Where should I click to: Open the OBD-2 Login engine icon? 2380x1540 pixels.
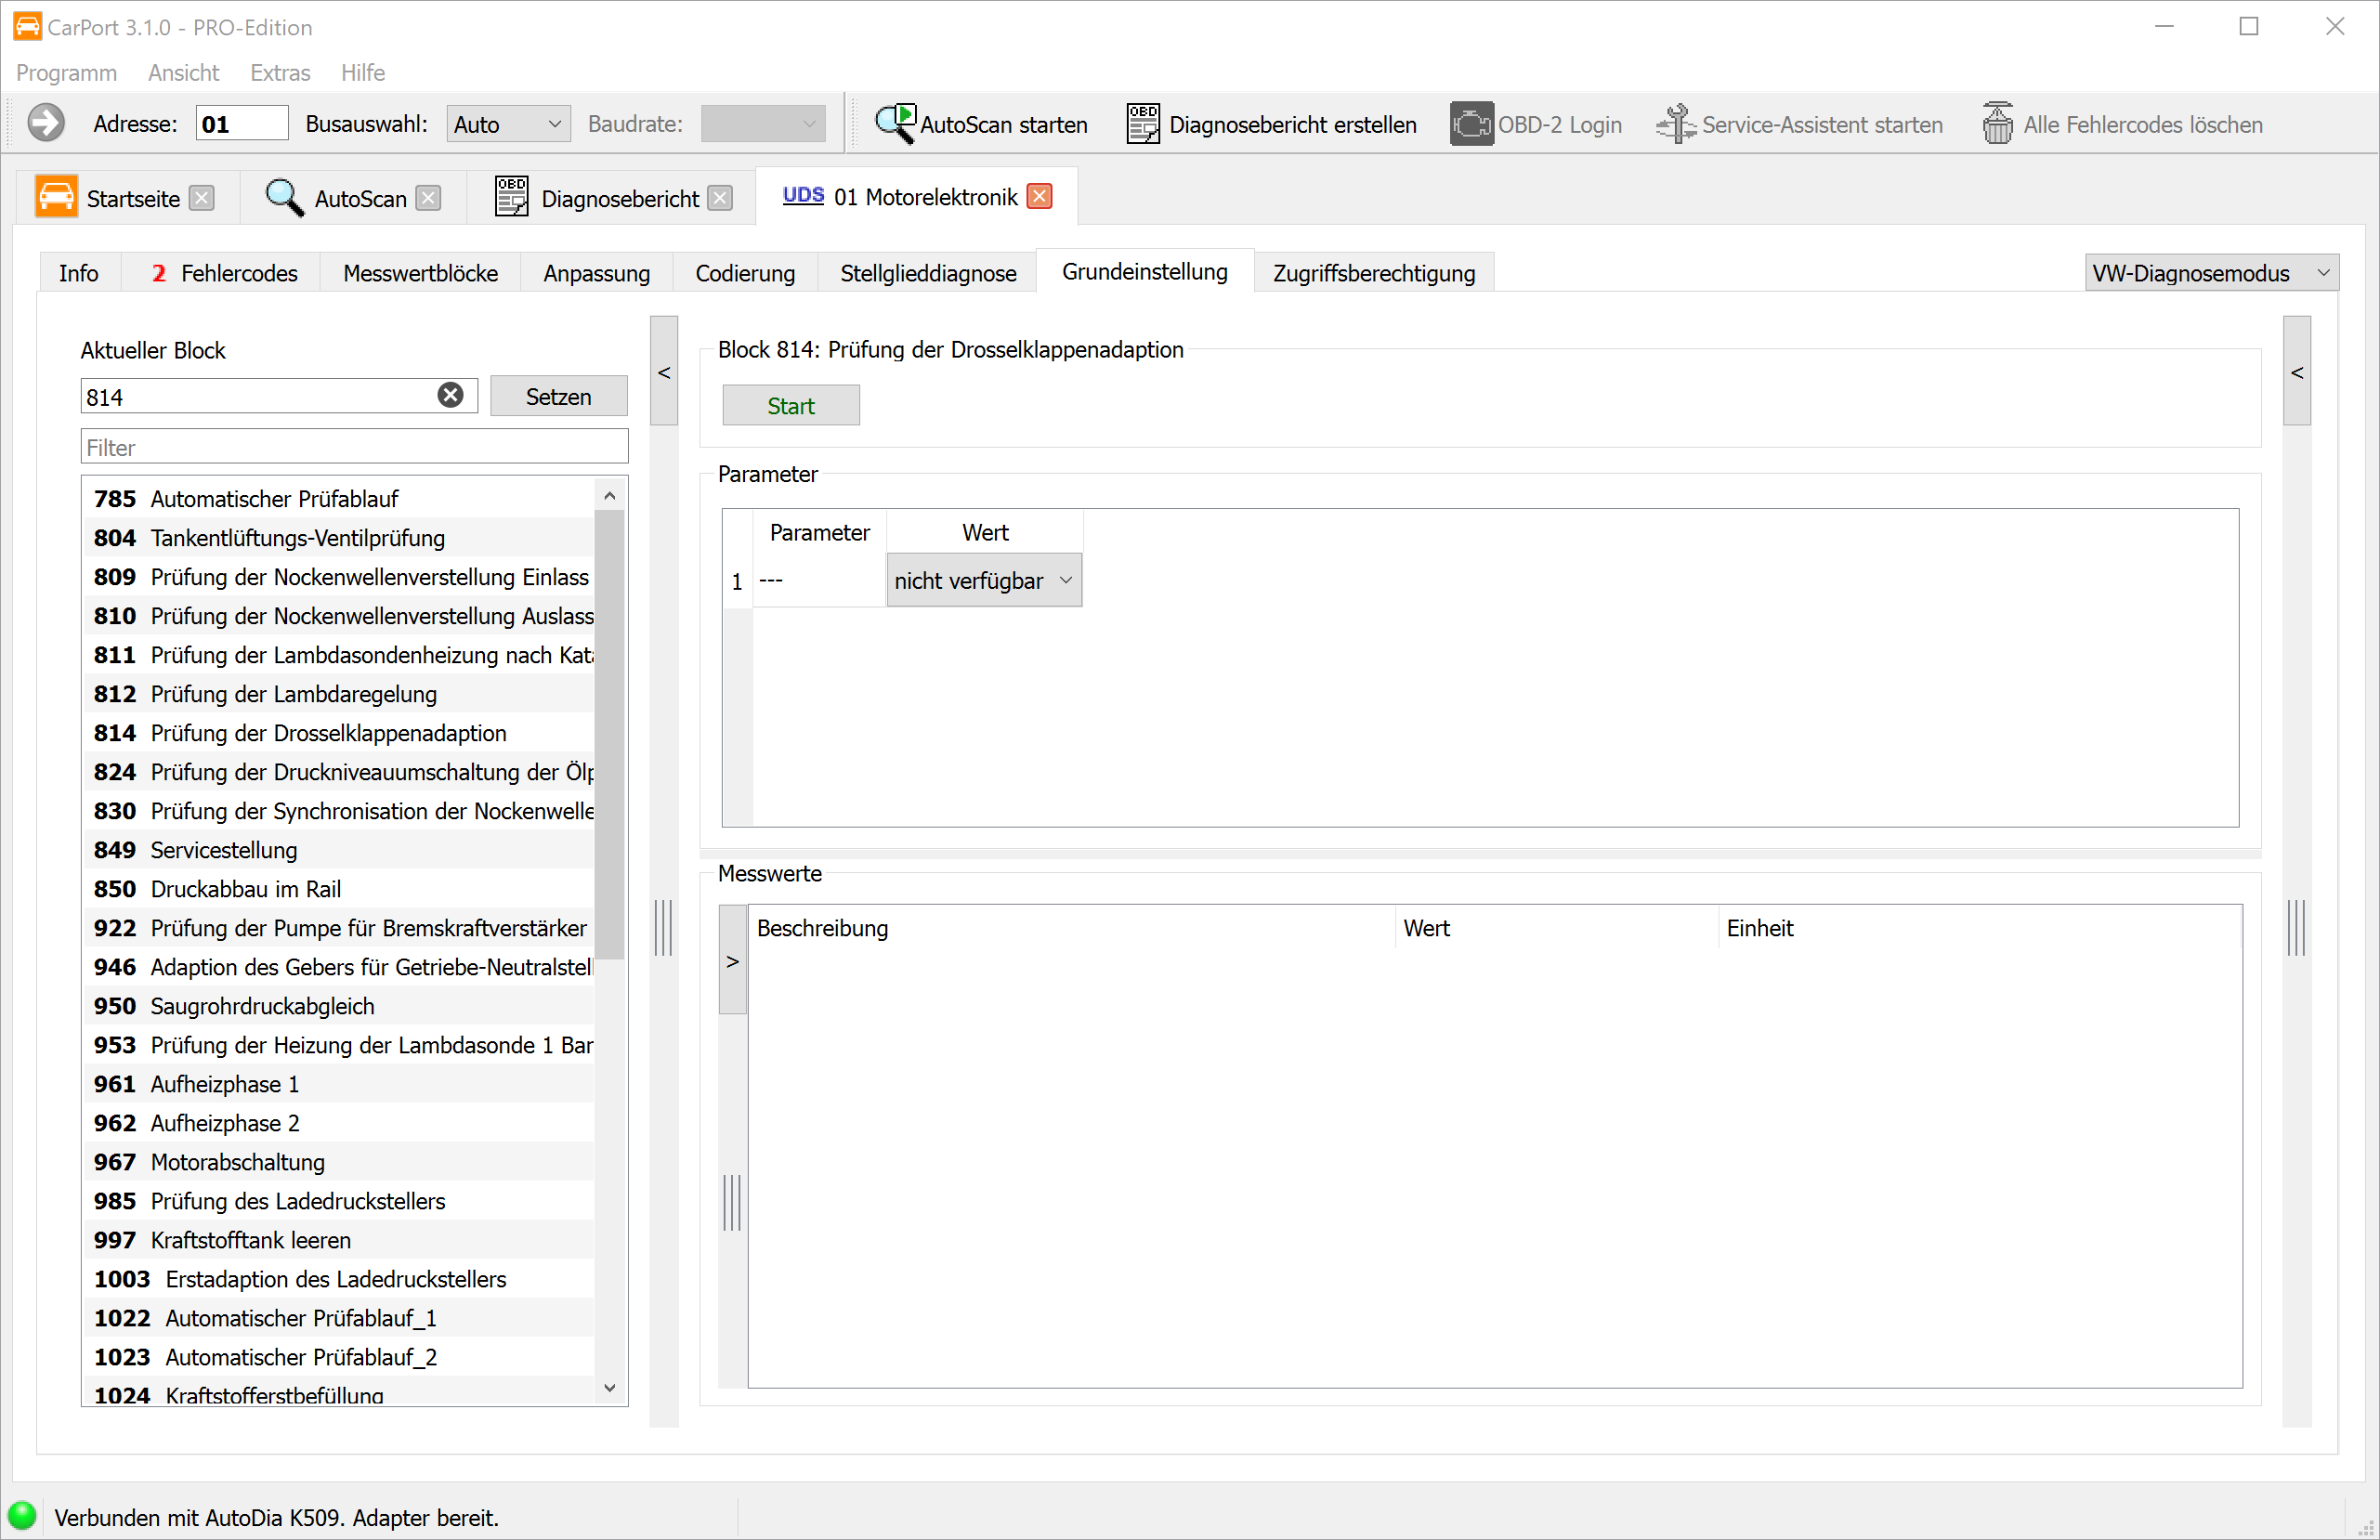click(1471, 124)
